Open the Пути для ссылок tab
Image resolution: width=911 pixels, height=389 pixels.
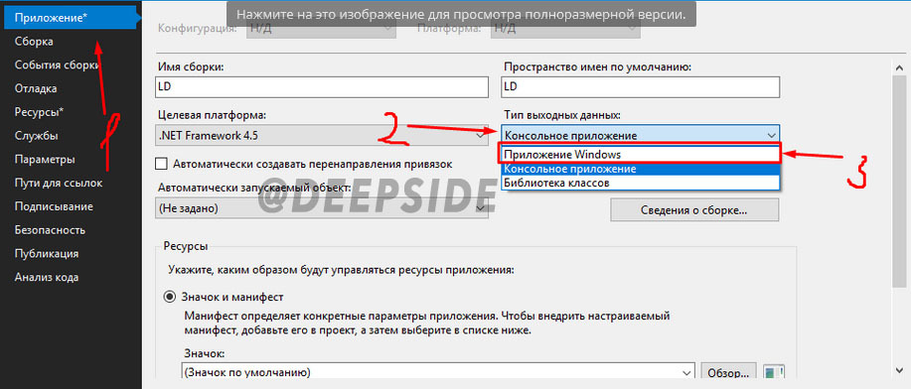coord(59,183)
